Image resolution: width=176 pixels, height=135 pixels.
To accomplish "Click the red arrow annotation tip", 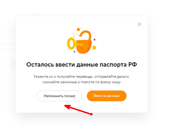I will (x=65, y=106).
